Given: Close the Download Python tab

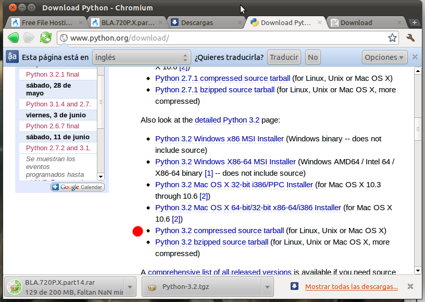Looking at the screenshot, I should [320, 22].
